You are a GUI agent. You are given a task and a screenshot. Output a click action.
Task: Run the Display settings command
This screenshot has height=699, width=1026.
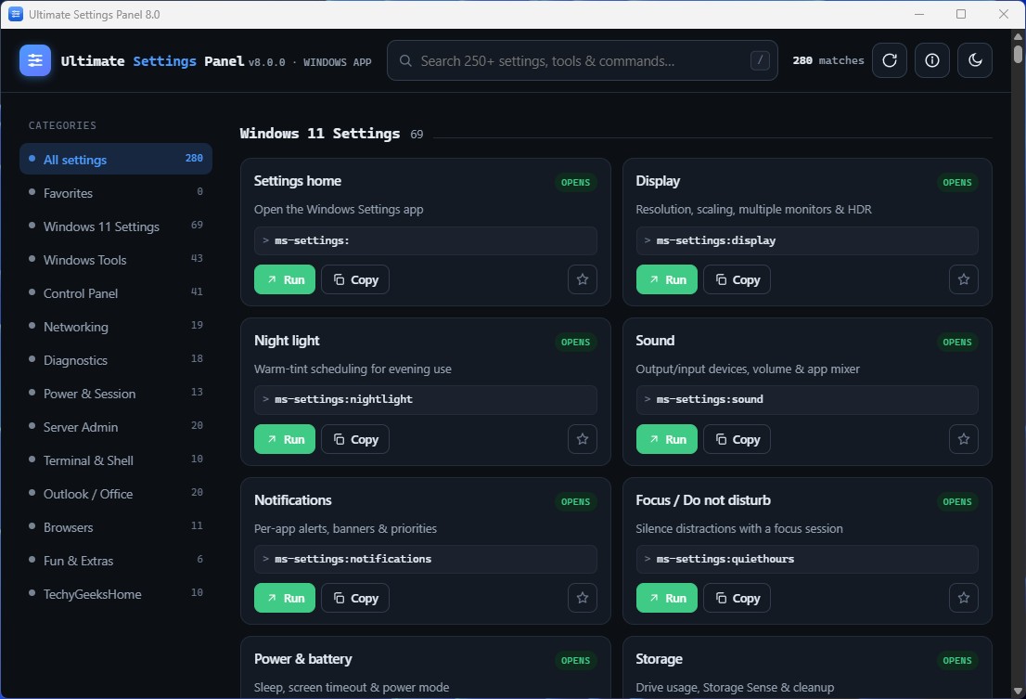pyautogui.click(x=667, y=279)
